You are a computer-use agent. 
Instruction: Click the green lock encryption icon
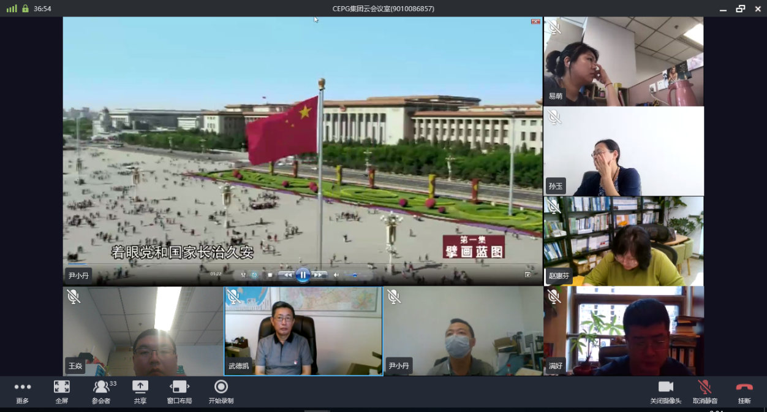(x=25, y=9)
